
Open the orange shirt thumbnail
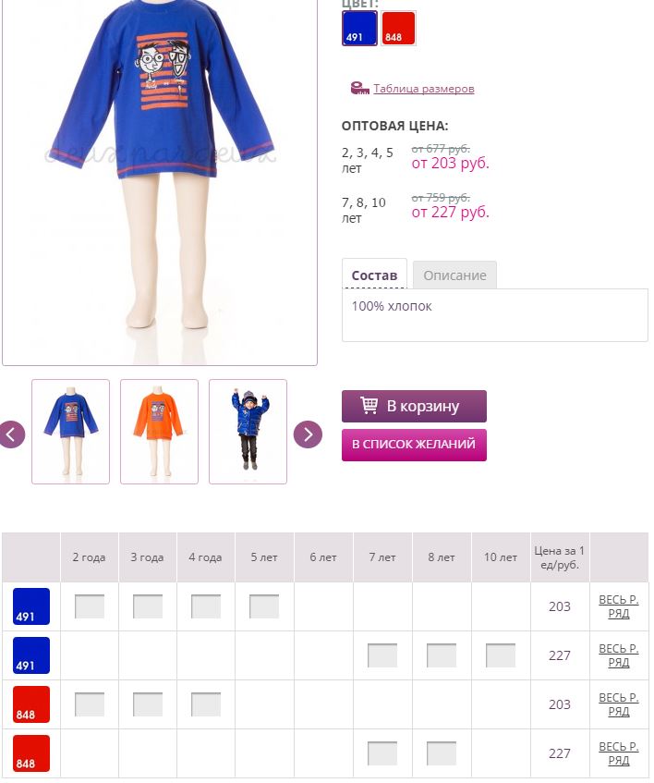point(159,432)
